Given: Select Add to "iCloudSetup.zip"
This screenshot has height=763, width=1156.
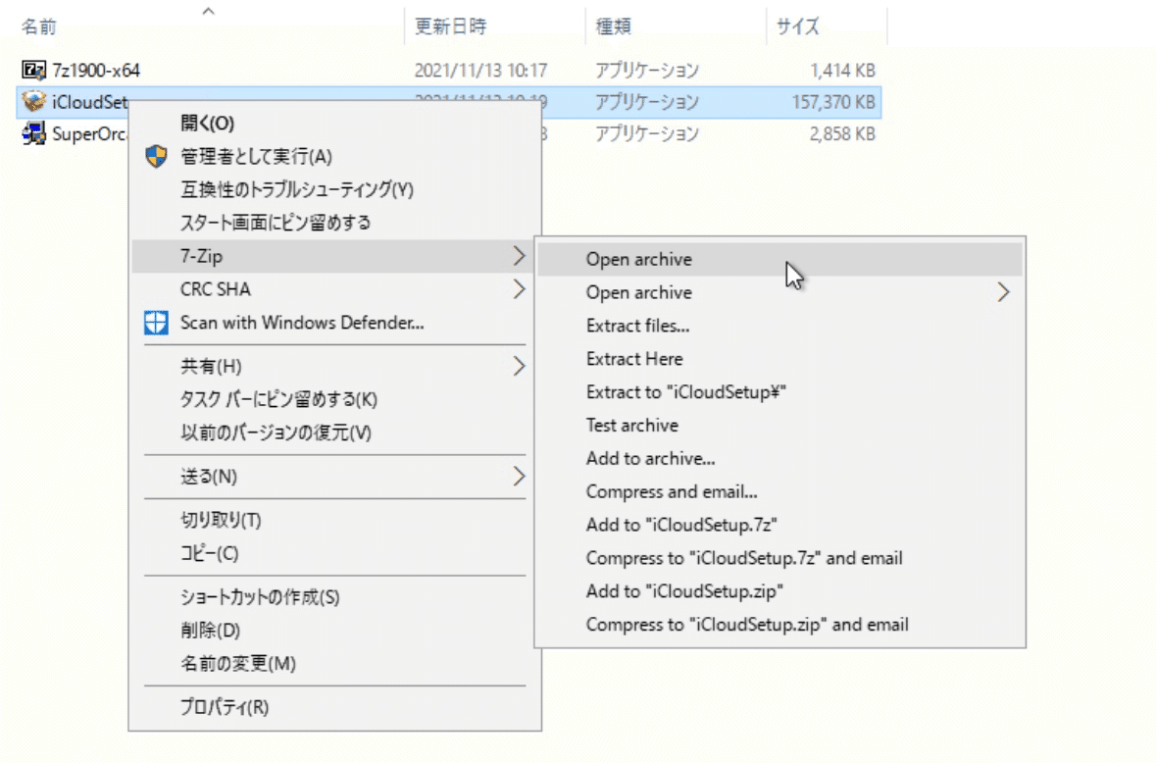Looking at the screenshot, I should [780, 591].
